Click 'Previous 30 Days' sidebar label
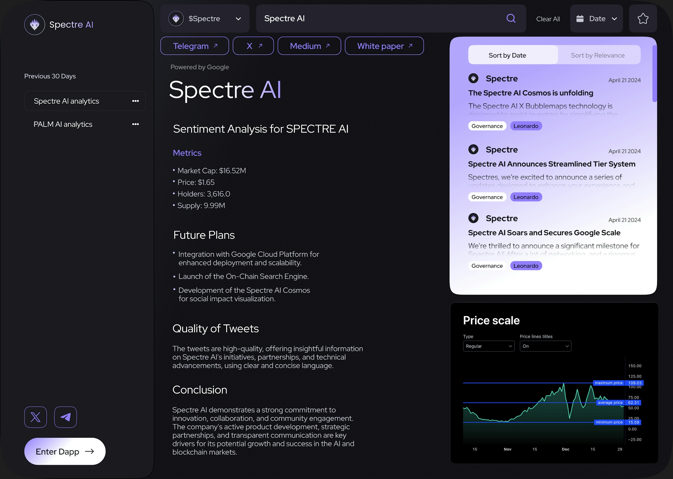Image resolution: width=673 pixels, height=479 pixels. coord(50,76)
